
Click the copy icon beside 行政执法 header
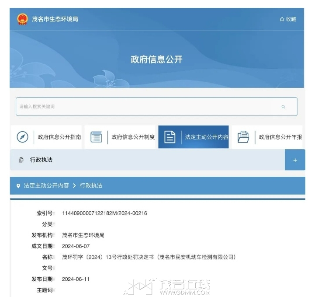(21, 160)
